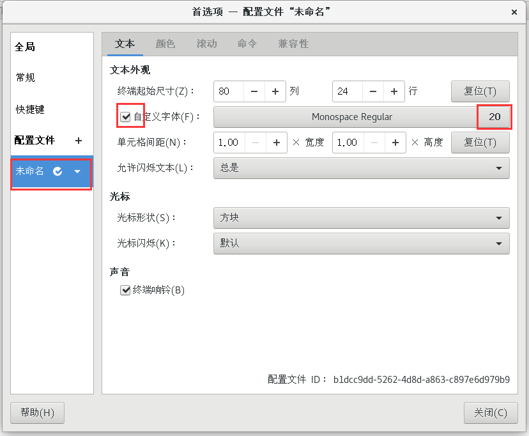Increase the row count with the plus button
This screenshot has width=529, height=436.
click(x=394, y=91)
